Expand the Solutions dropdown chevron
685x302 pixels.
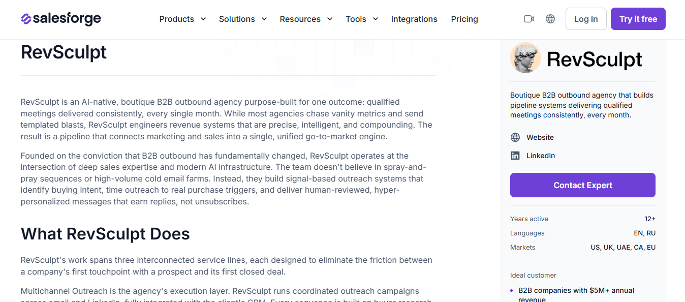[264, 19]
